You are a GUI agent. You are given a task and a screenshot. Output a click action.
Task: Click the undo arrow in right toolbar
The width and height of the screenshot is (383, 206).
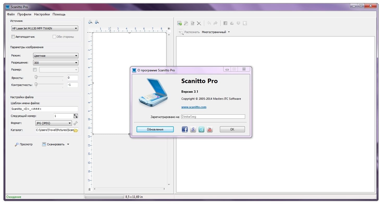[209, 23]
